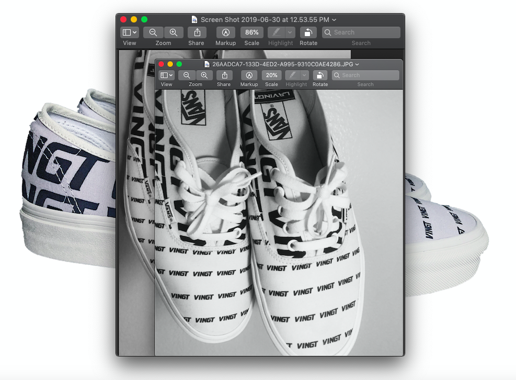Click the Rotate icon in the screenshot window
Image resolution: width=516 pixels, height=380 pixels.
pos(308,32)
